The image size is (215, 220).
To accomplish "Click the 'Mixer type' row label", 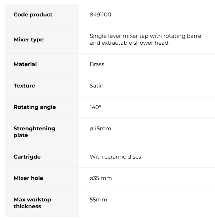I will pyautogui.click(x=29, y=40).
